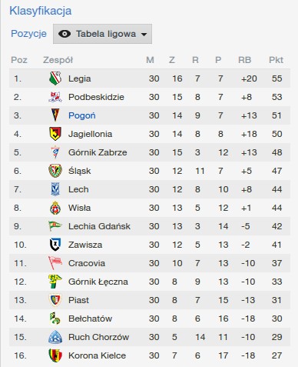Click the Zawisza shield crest

point(55,245)
